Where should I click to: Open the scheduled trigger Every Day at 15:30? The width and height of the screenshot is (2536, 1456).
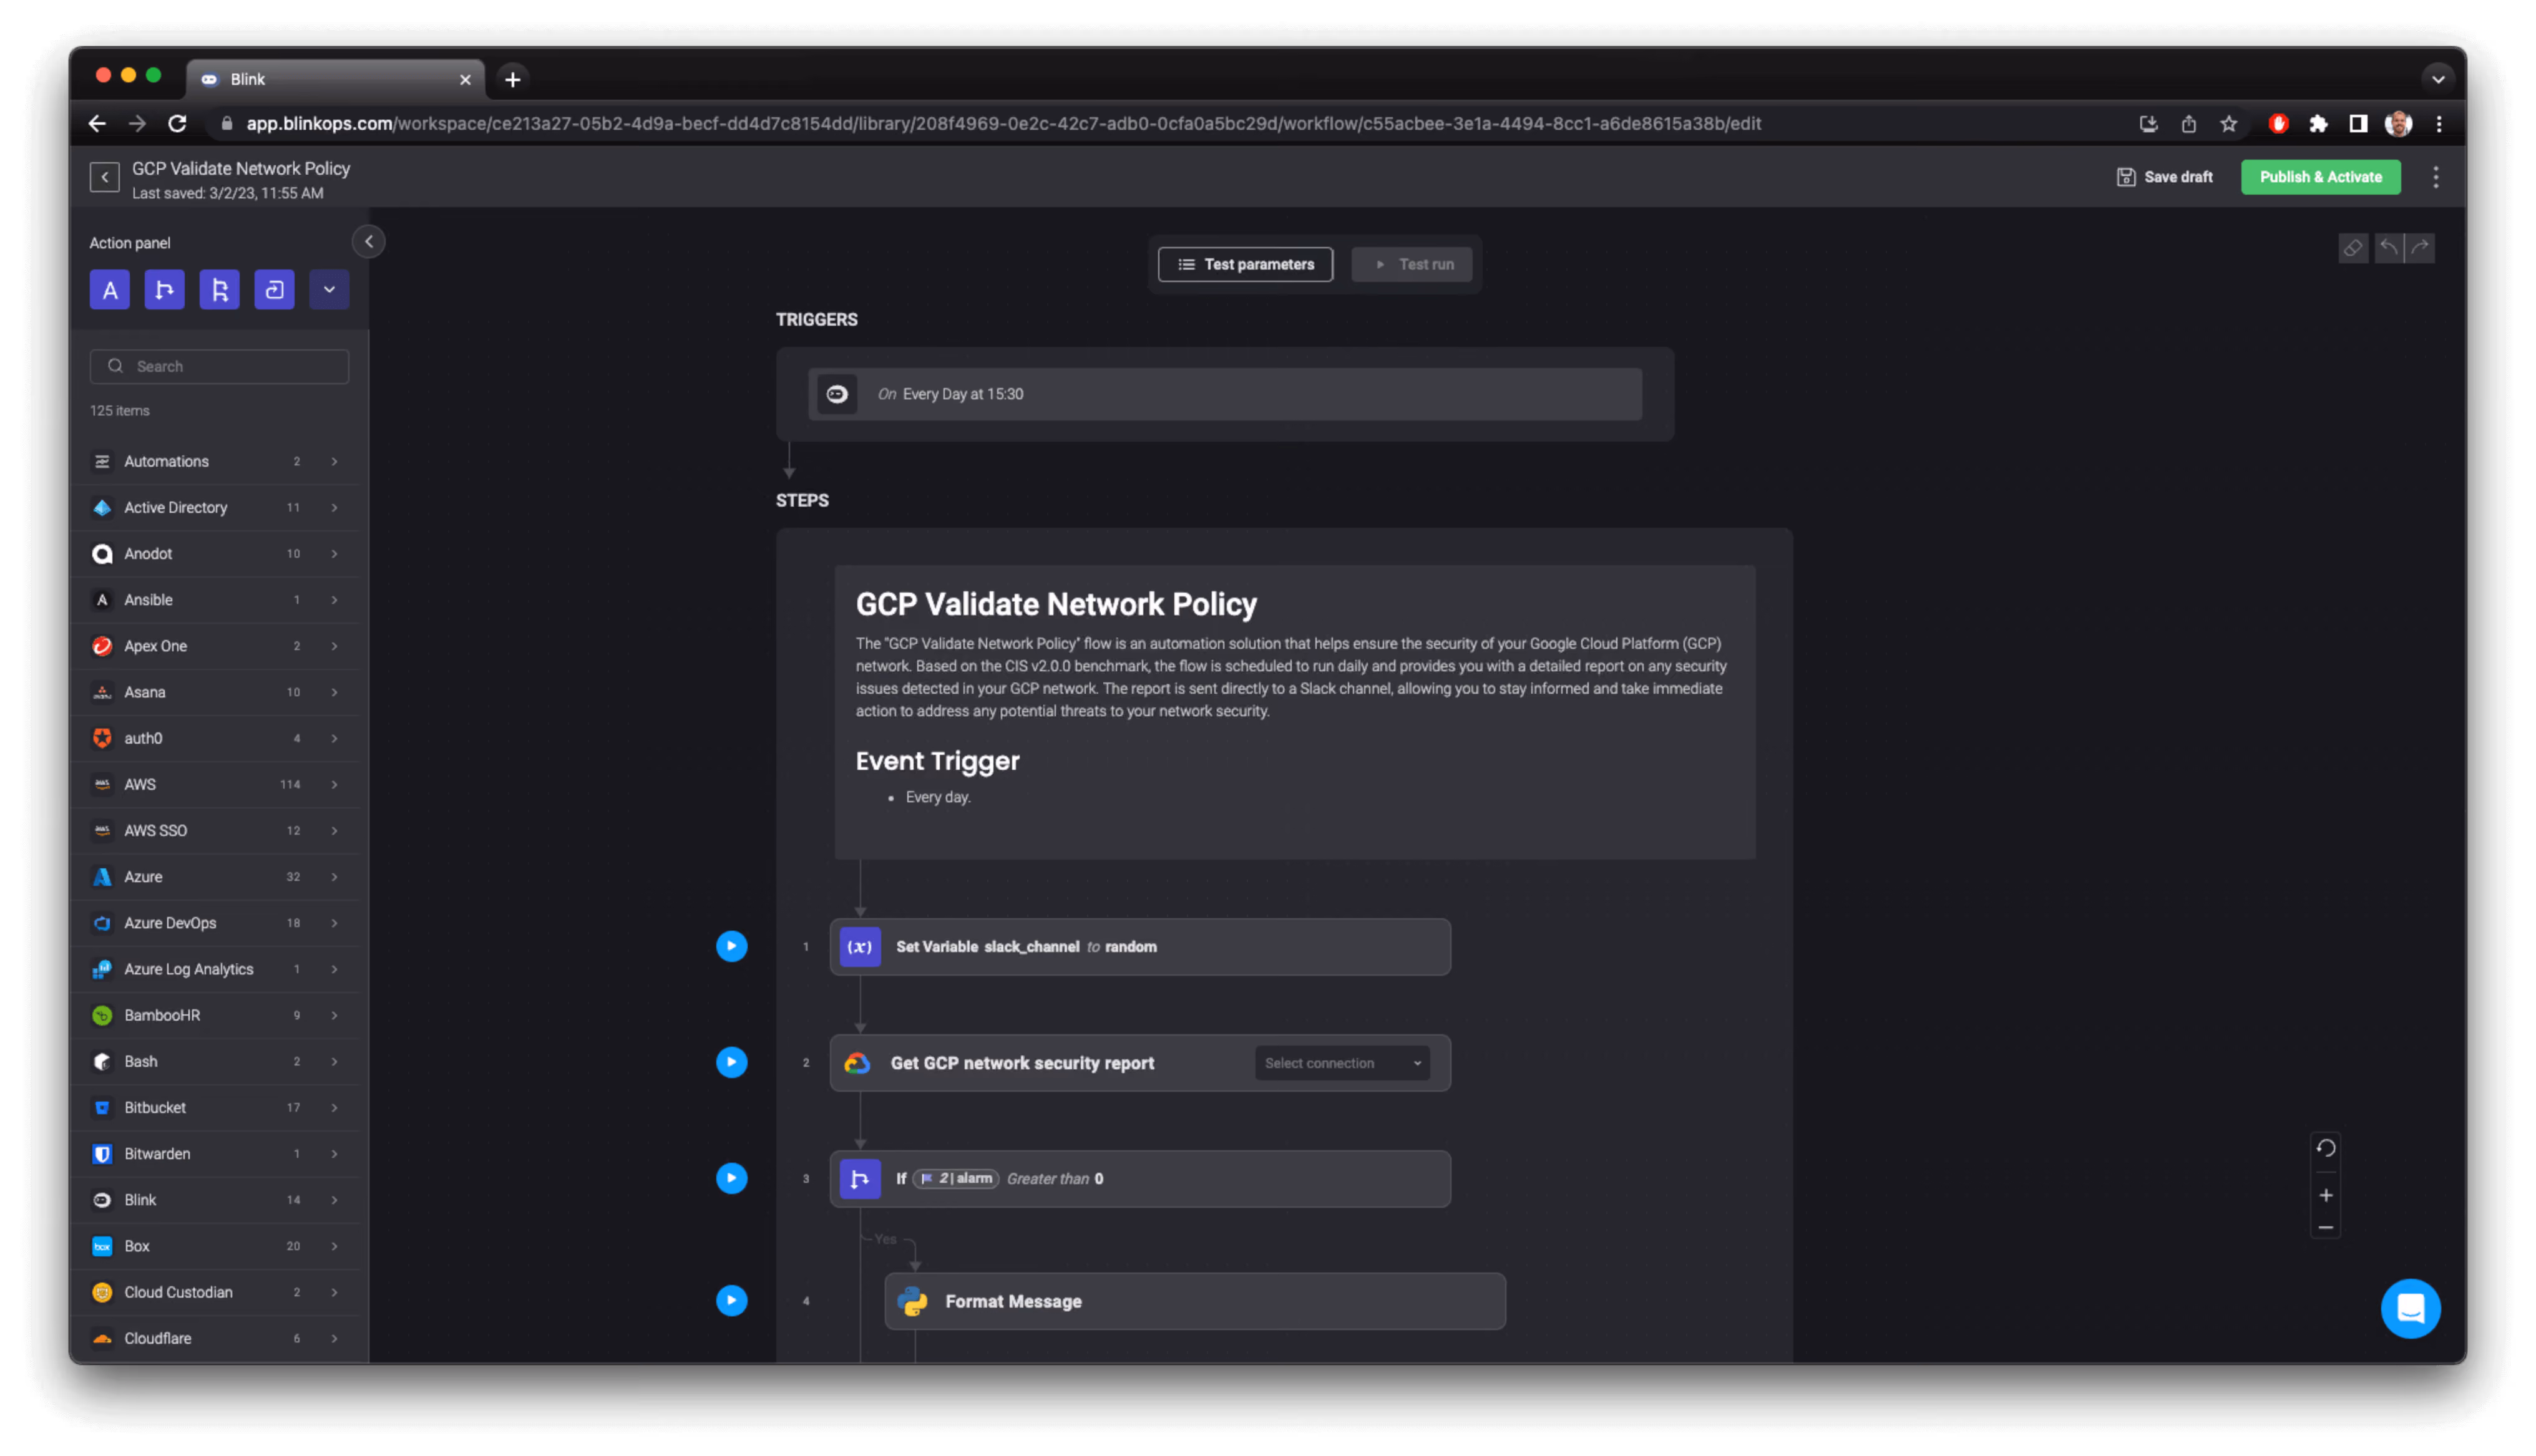pos(1225,394)
